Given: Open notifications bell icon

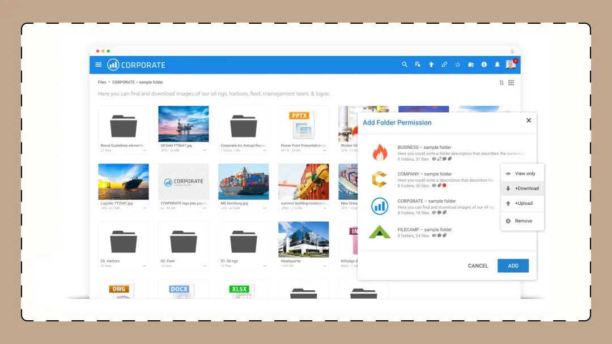Looking at the screenshot, I should tap(498, 64).
